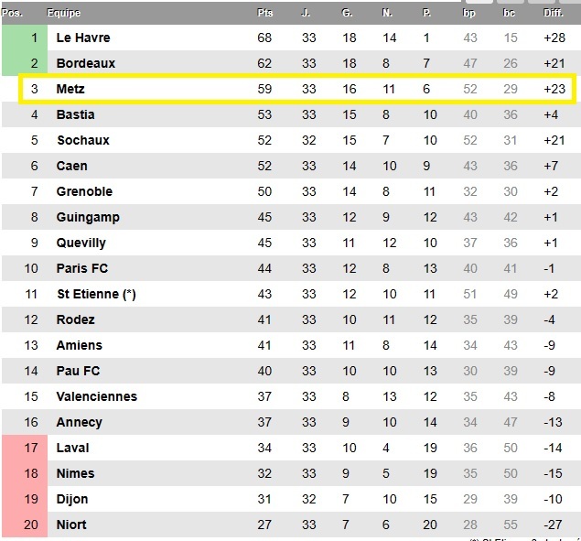The height and width of the screenshot is (541, 581).
Task: Select the bp column header
Action: click(469, 13)
